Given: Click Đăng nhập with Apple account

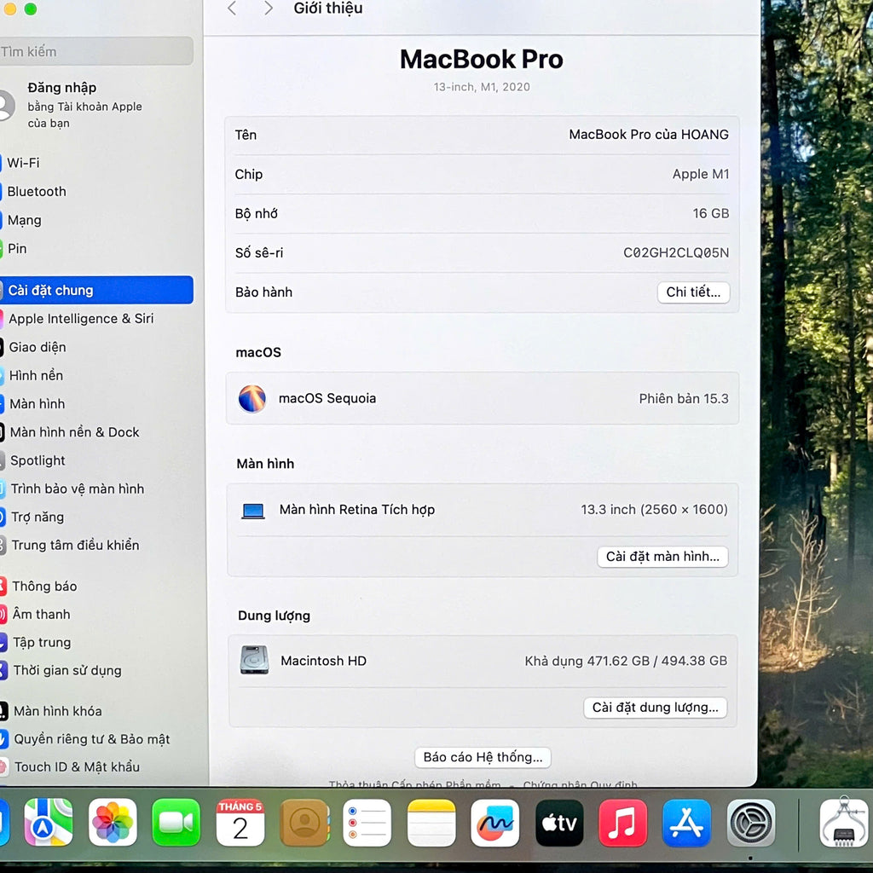Looking at the screenshot, I should (x=84, y=105).
